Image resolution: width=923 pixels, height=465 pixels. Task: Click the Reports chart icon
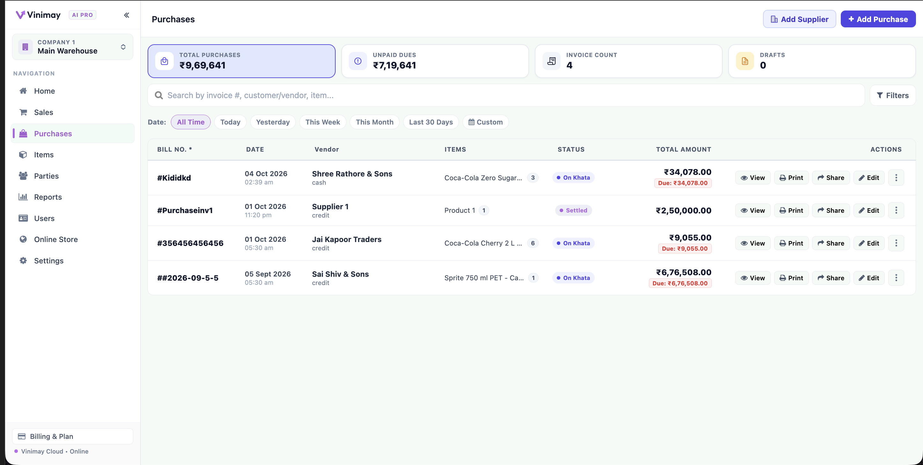click(23, 197)
